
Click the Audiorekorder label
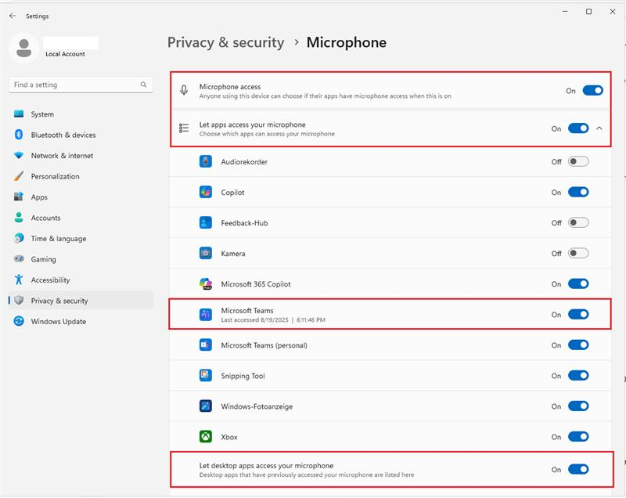click(x=244, y=162)
